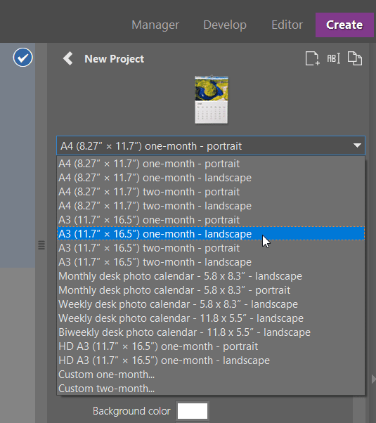The height and width of the screenshot is (423, 376).
Task: Click the small right arrow at panel edge
Action: (374, 379)
